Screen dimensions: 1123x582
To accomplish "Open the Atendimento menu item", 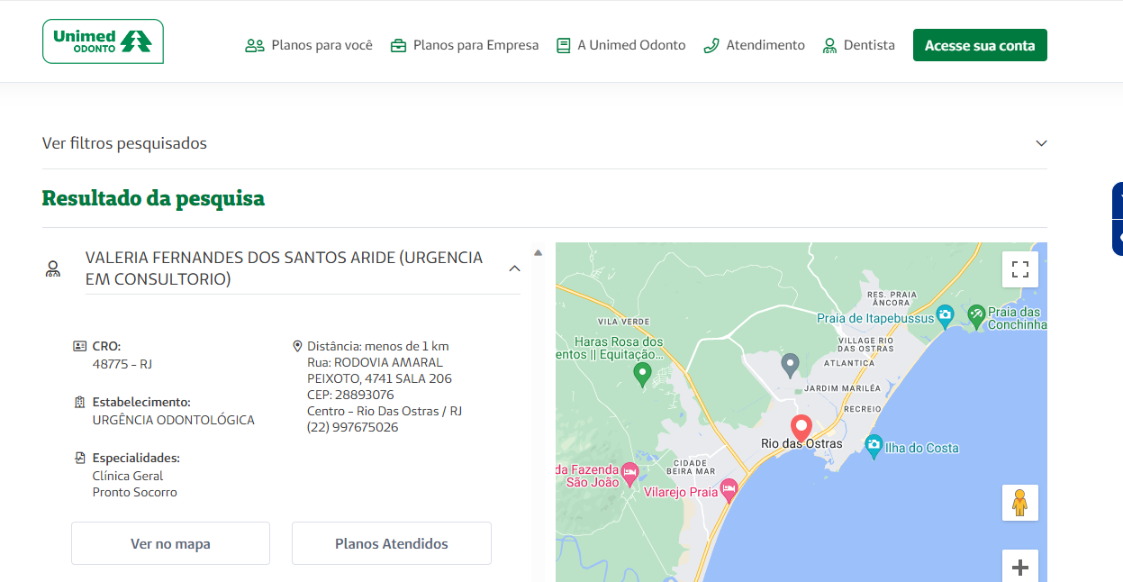I will 754,45.
